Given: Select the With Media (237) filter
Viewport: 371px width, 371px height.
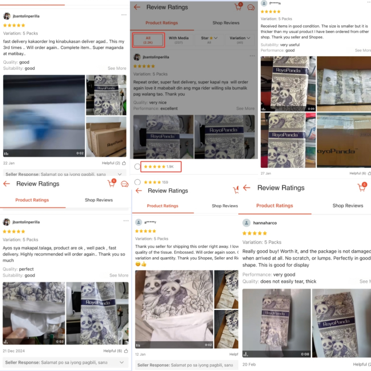Looking at the screenshot, I should click(179, 40).
